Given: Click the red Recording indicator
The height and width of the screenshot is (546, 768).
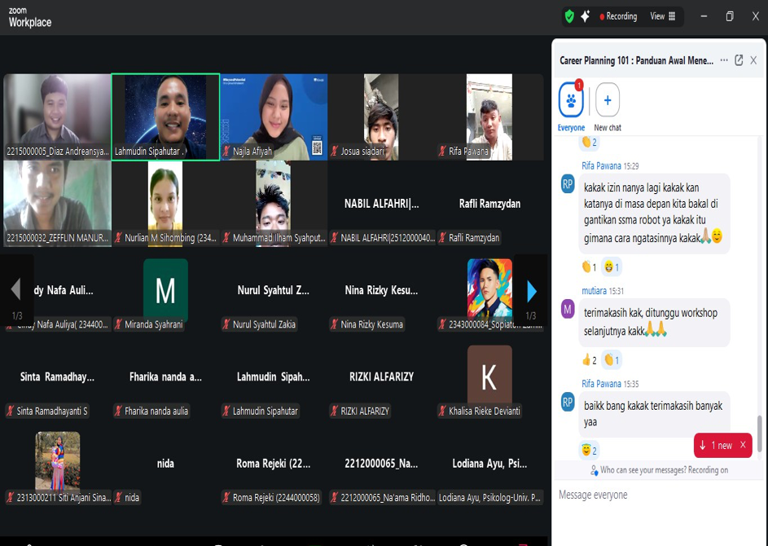Looking at the screenshot, I should [x=618, y=16].
